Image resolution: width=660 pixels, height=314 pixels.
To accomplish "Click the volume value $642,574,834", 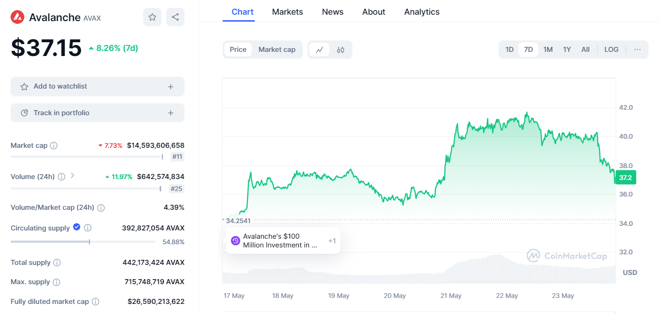I will tap(160, 177).
